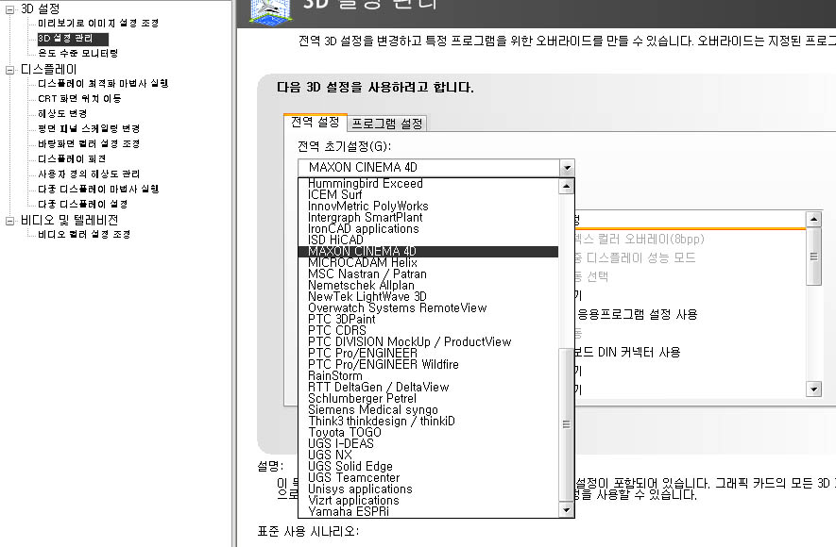Screen dimensions: 836x547
Task: Open 다중 디스플레이 설정 item
Action: (x=82, y=204)
